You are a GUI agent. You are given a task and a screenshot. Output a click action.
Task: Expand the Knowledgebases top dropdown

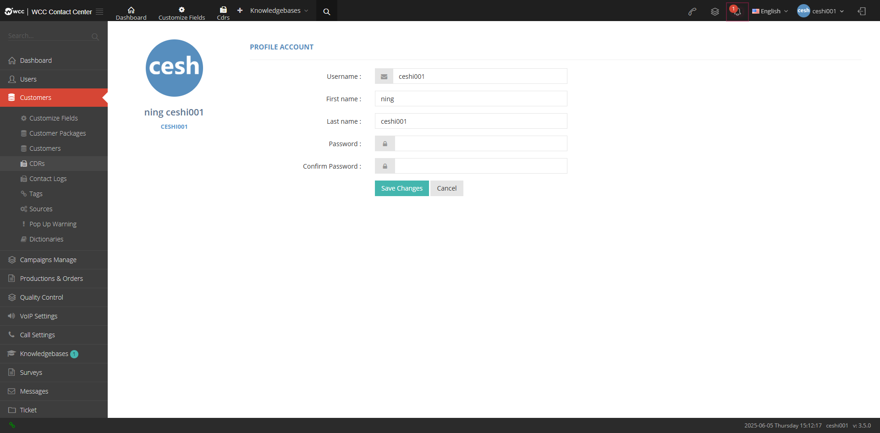pos(279,11)
